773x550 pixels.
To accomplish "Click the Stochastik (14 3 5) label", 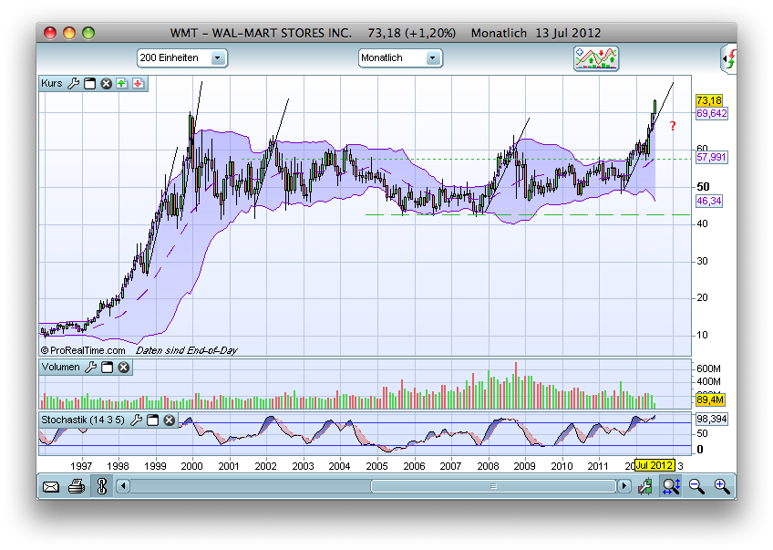I will pos(83,420).
